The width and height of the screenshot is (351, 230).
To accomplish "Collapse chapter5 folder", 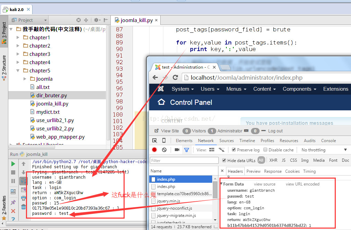I will (x=18, y=70).
